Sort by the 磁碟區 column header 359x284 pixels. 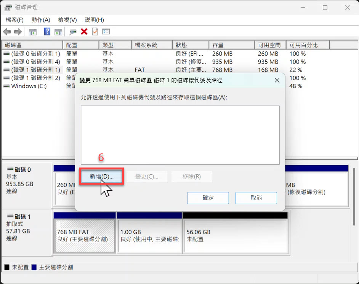pos(32,45)
